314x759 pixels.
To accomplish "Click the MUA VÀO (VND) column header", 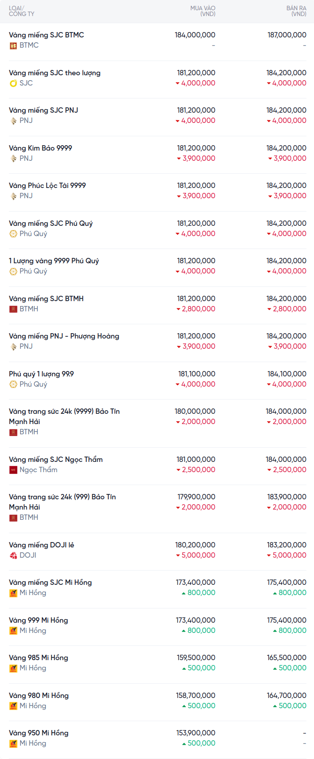I will click(203, 11).
